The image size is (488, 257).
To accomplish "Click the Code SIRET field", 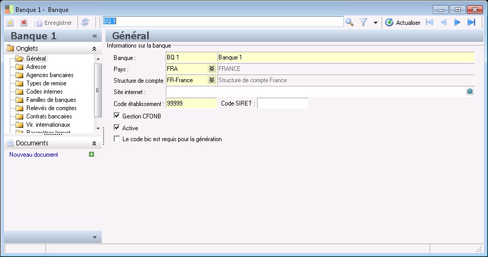I will tap(282, 103).
